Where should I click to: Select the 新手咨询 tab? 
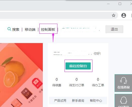[x=78, y=100]
